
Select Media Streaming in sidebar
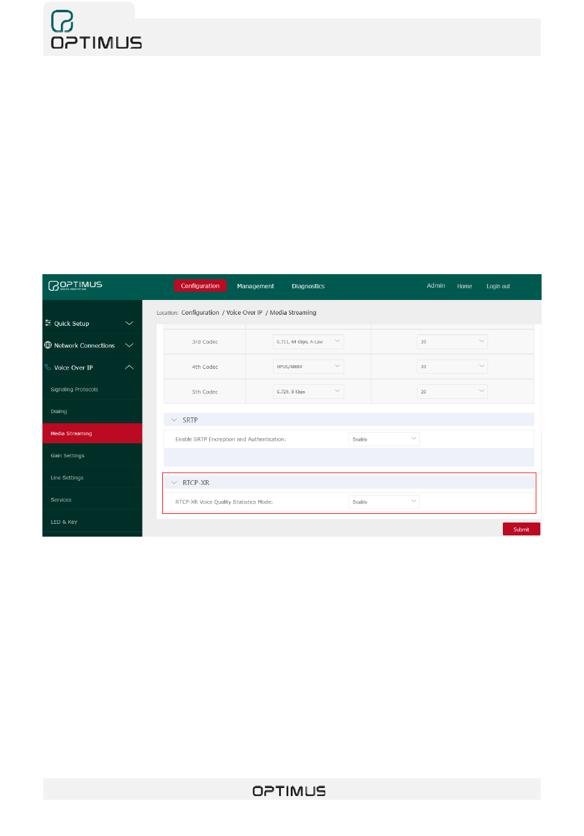click(x=92, y=433)
